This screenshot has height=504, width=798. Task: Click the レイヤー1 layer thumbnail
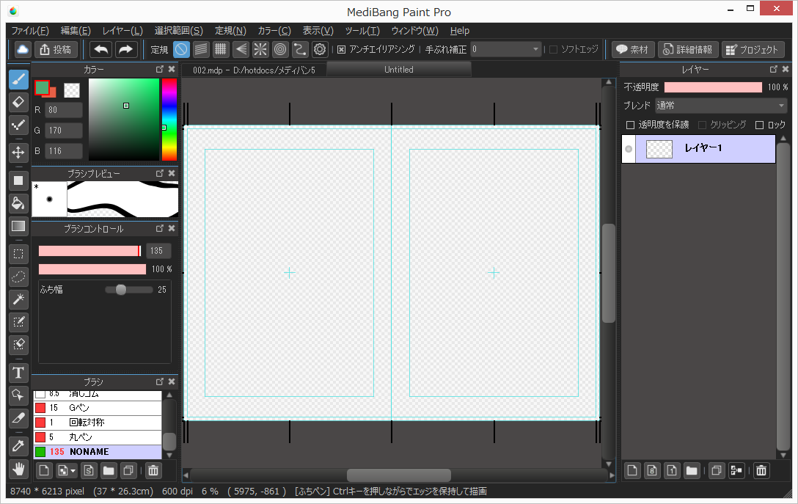[659, 149]
